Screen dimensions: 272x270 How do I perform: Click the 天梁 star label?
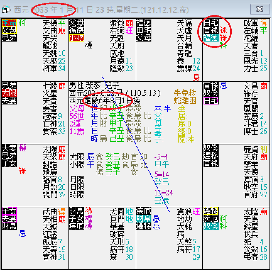[50, 157]
